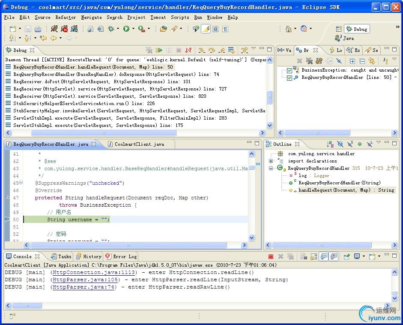Open the Outline view menu triangle
This screenshot has height=325, width=403.
tap(378, 142)
